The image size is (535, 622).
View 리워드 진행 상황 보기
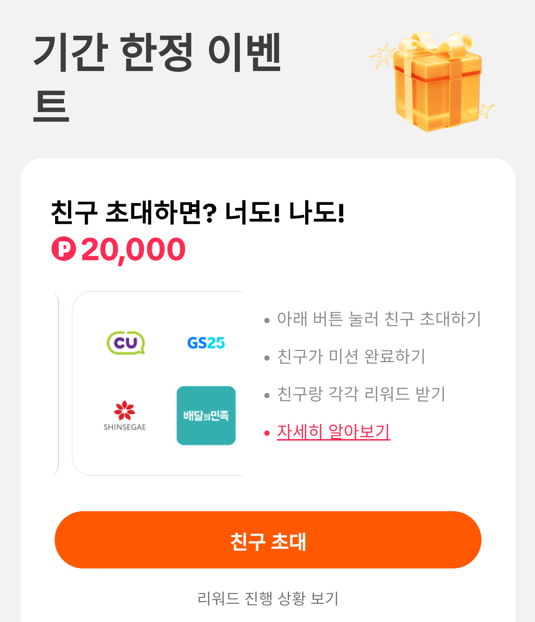click(x=268, y=598)
